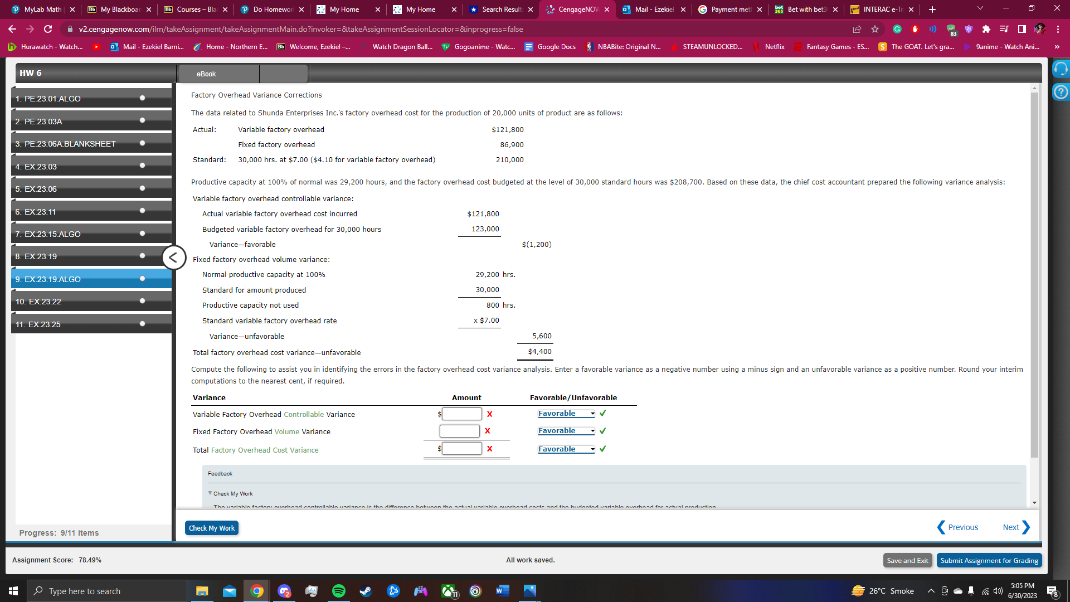Launch Spotify from the taskbar
1070x602 pixels.
(x=338, y=591)
